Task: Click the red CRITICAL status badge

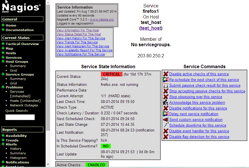Action: [111, 74]
